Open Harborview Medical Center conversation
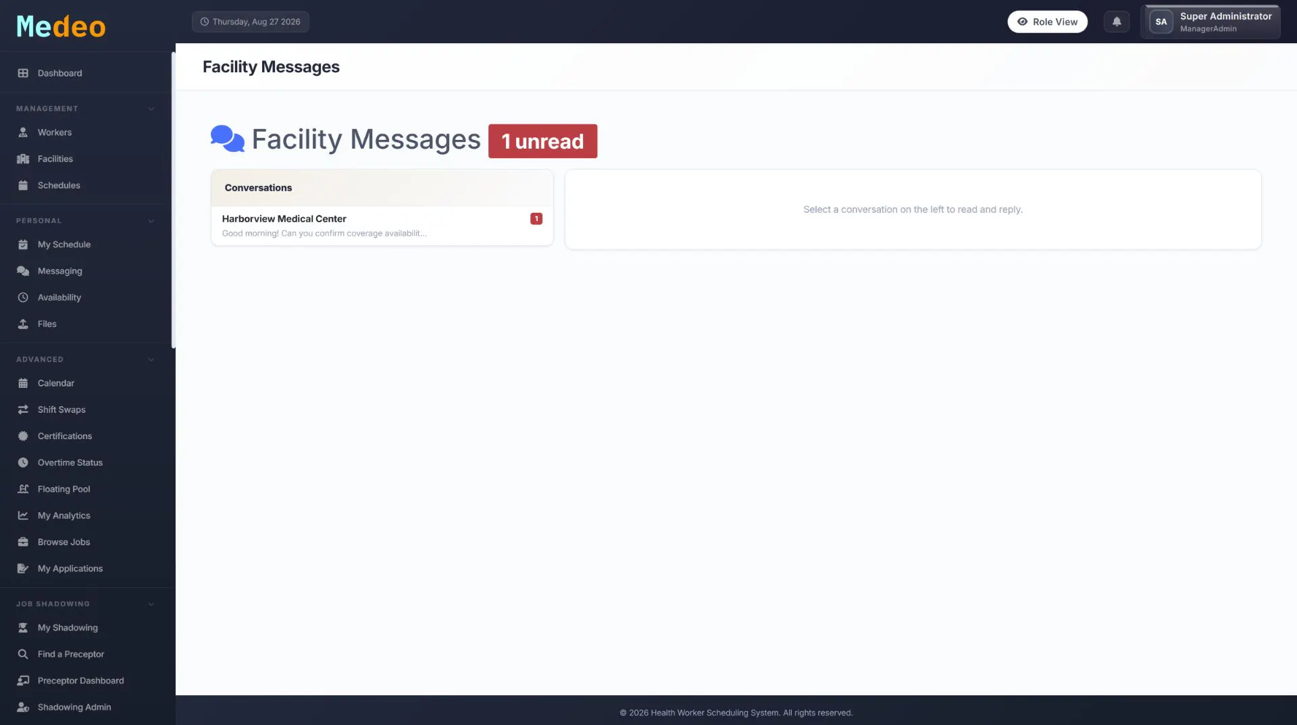Screen dimensions: 1297x725 [382, 226]
